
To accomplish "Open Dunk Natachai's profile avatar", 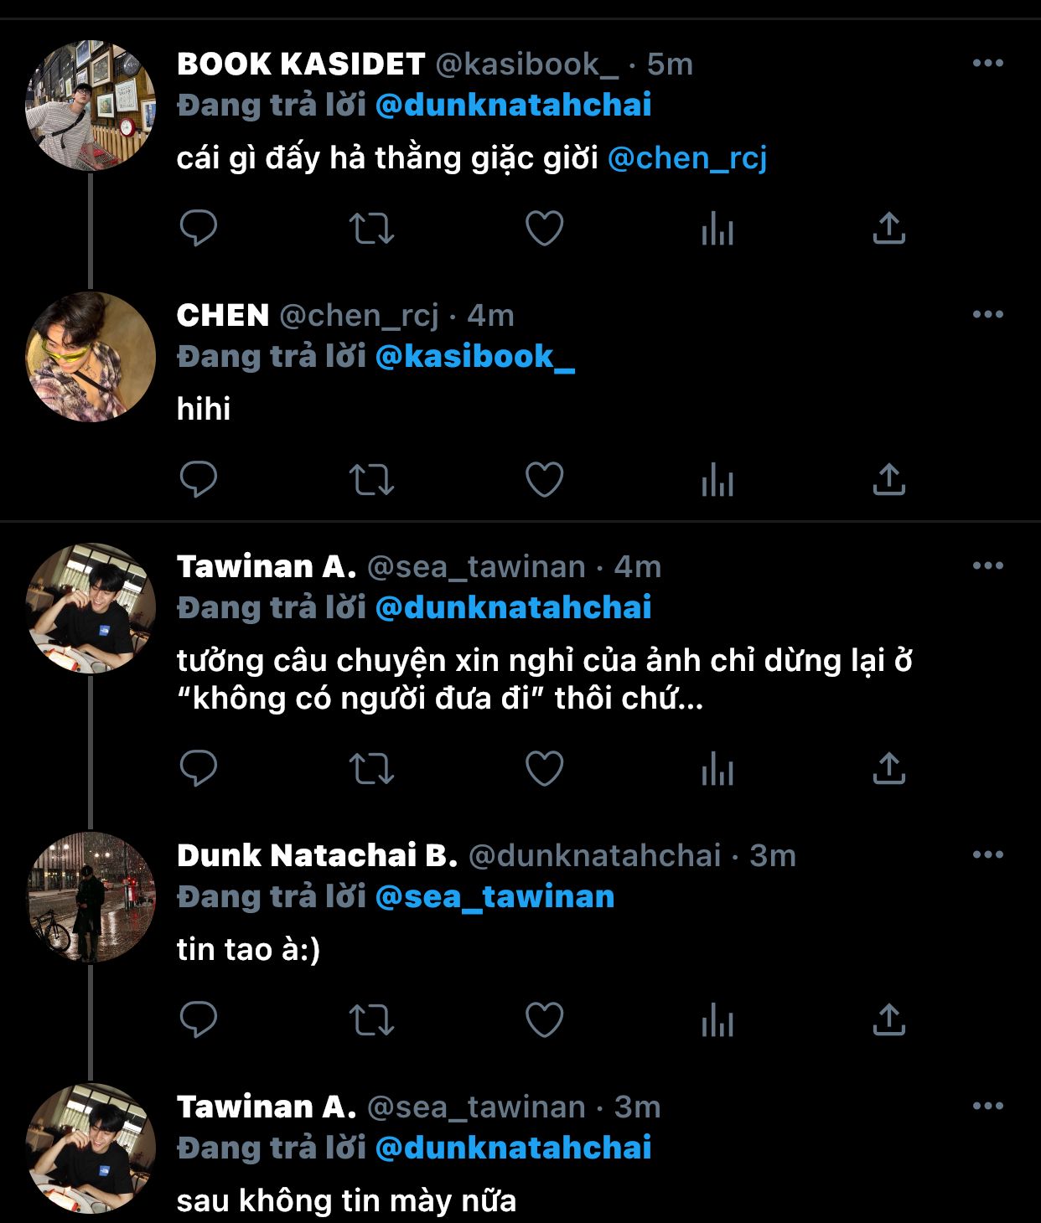I will [x=91, y=897].
